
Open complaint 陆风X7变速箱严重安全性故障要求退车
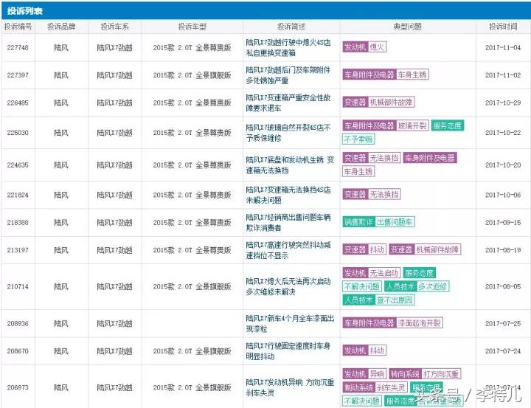click(x=288, y=103)
